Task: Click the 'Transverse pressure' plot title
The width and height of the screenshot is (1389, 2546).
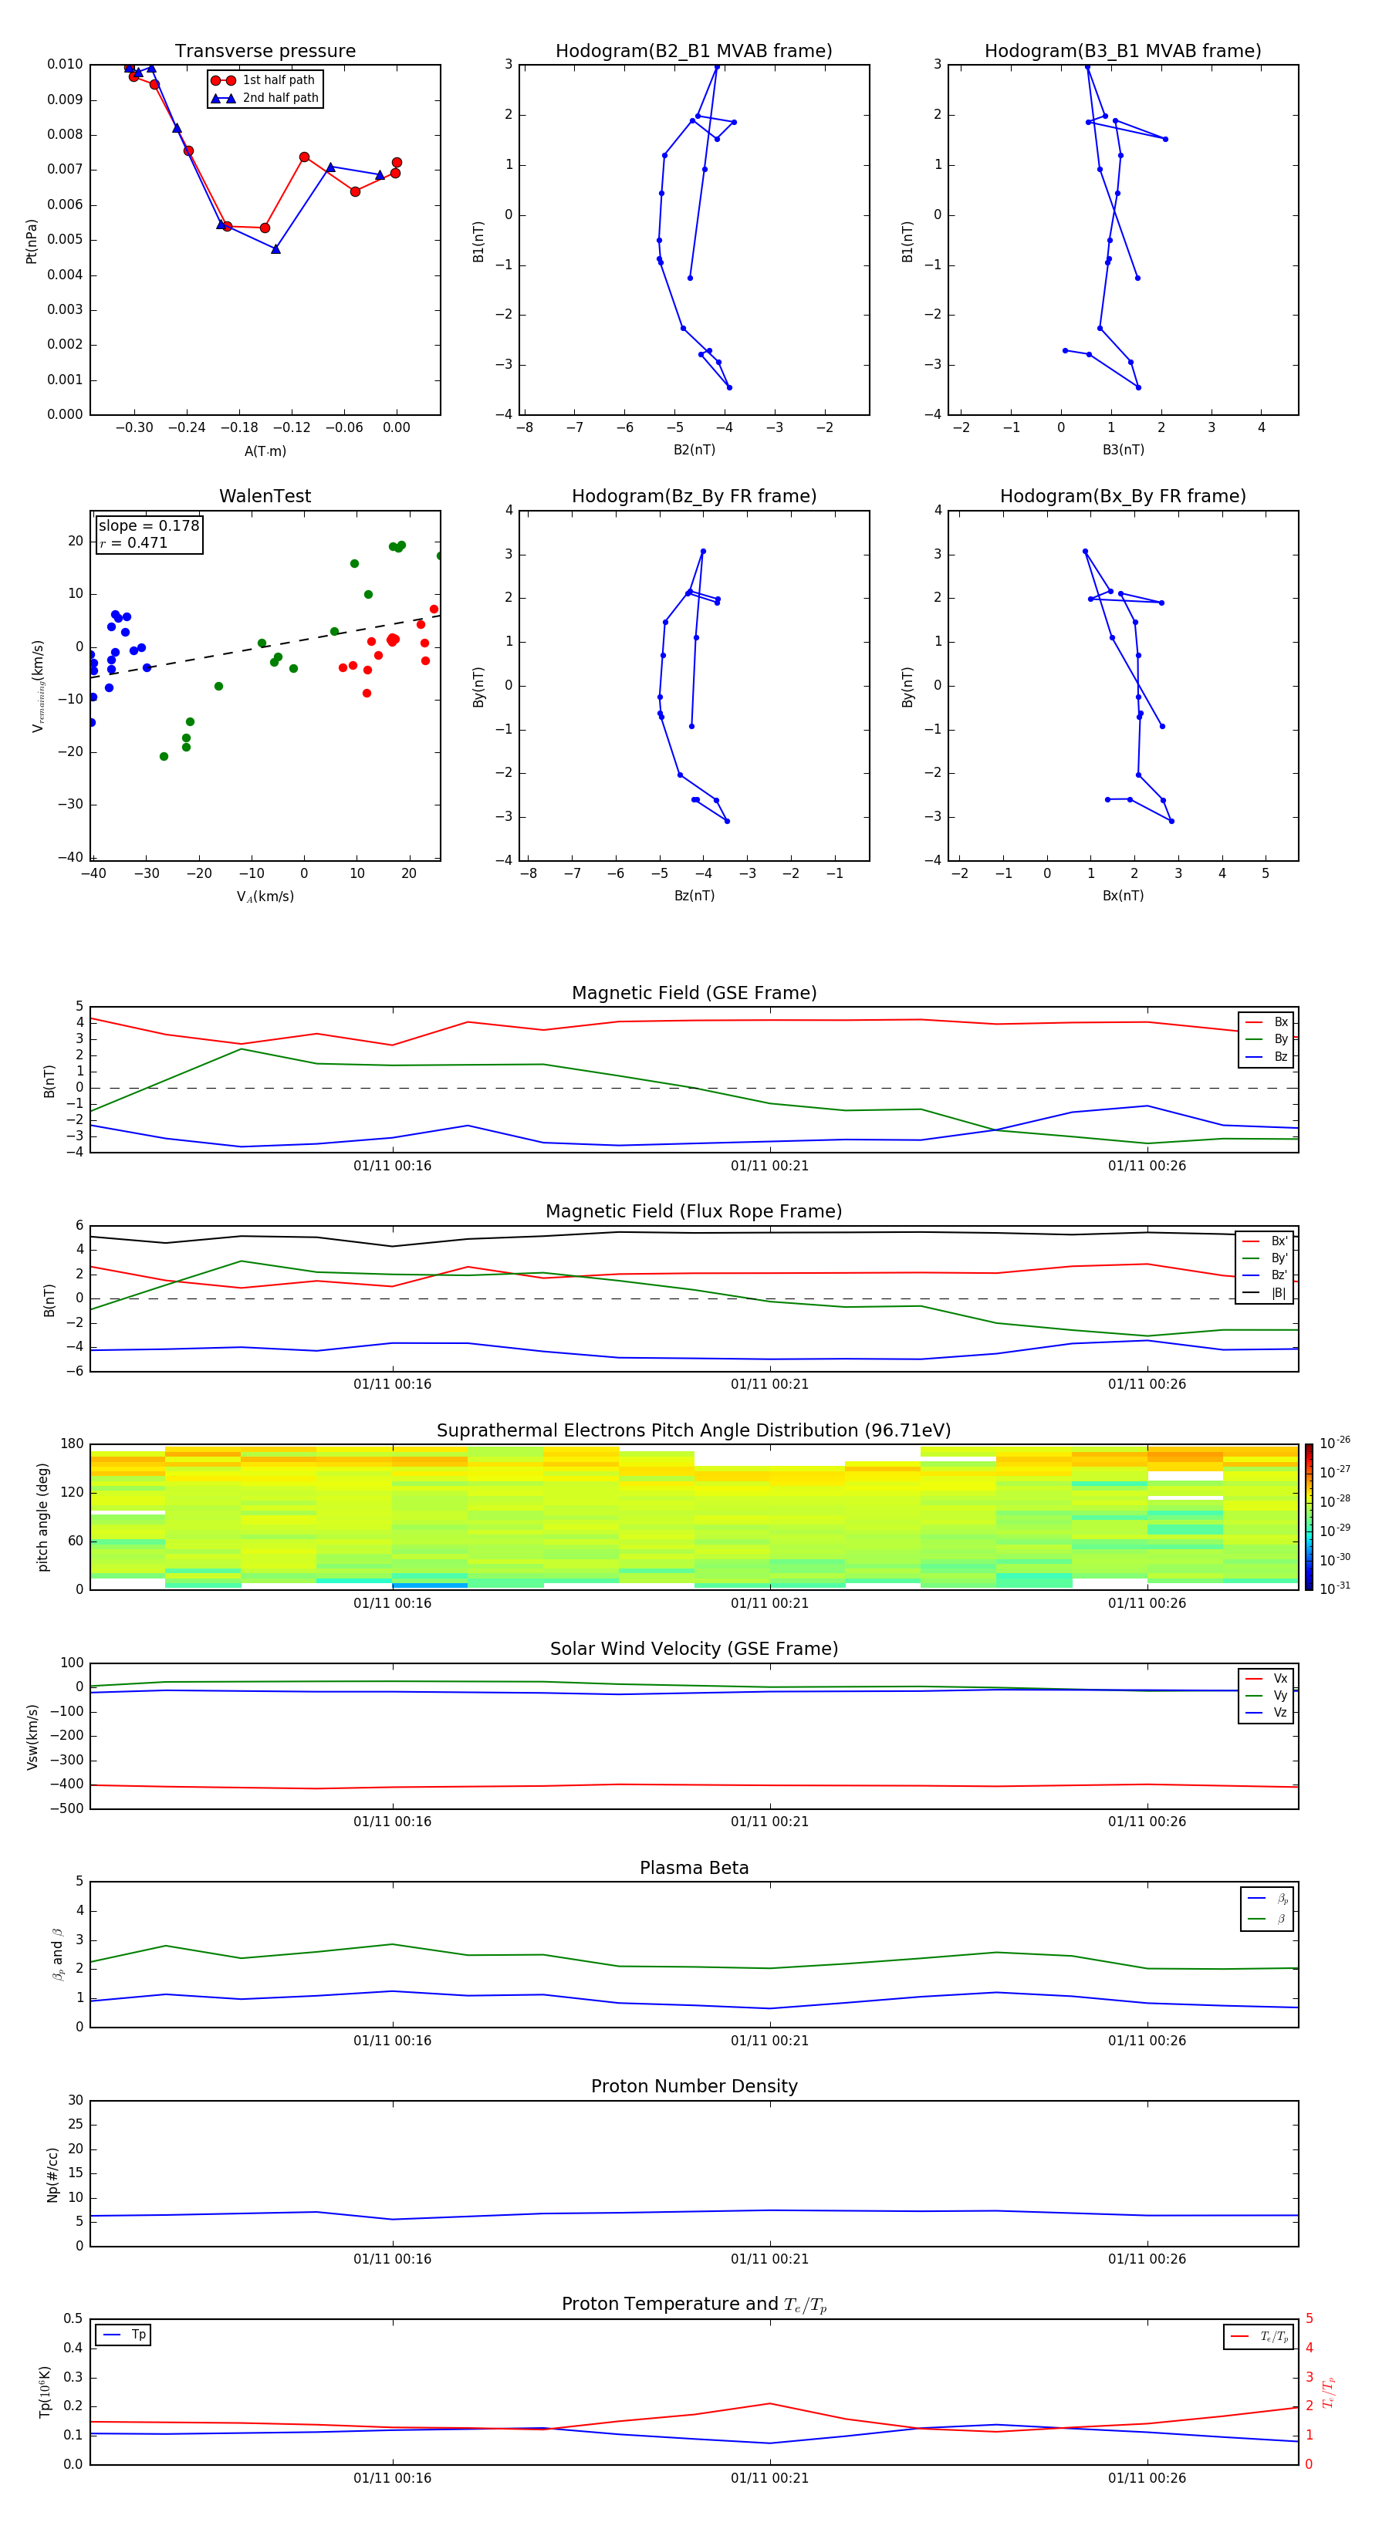Action: pyautogui.click(x=265, y=52)
